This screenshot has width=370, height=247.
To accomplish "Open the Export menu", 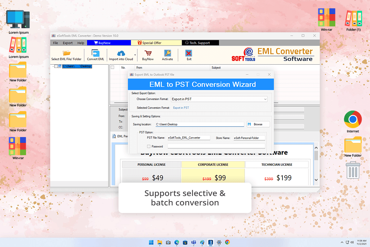I will pos(68,43).
